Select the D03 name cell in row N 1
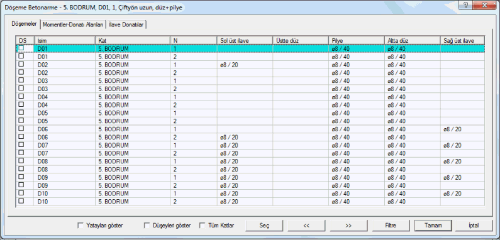Viewport: 500px width, 240px height. click(x=64, y=81)
